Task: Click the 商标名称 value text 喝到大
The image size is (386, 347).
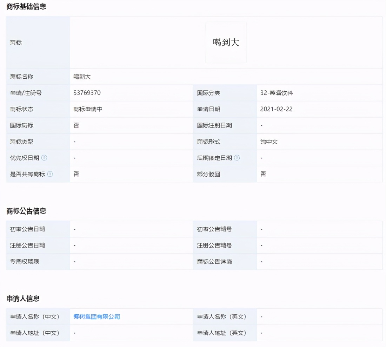Action: (x=82, y=77)
